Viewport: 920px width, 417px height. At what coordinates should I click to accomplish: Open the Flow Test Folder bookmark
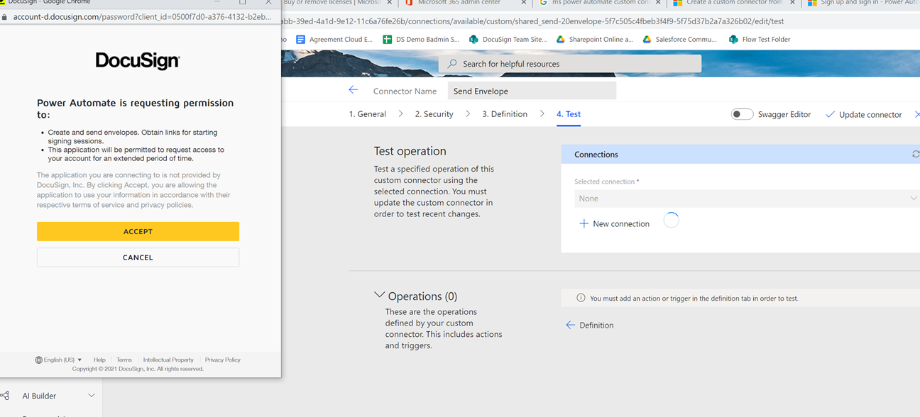coord(759,39)
